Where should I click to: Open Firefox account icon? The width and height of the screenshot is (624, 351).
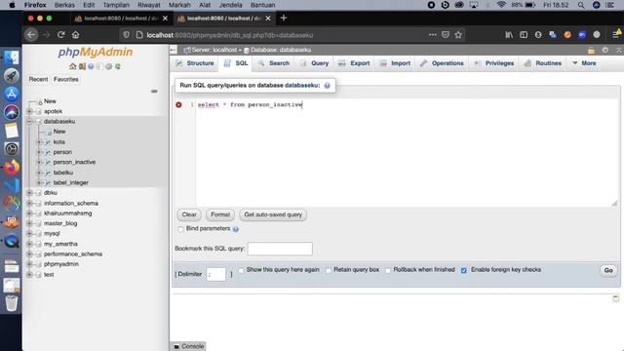(538, 35)
